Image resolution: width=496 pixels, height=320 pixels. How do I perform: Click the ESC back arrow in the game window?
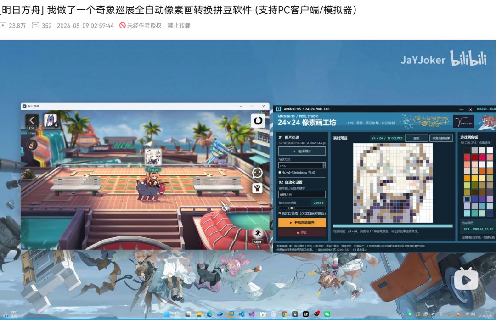click(32, 120)
